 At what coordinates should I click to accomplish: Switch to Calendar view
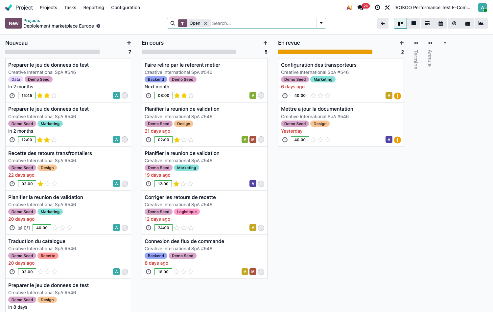(441, 23)
